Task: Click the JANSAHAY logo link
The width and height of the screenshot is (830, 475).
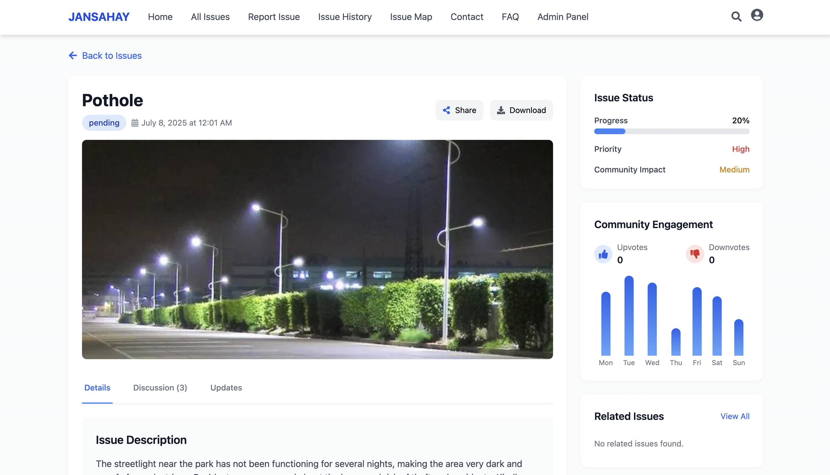Action: click(x=99, y=17)
